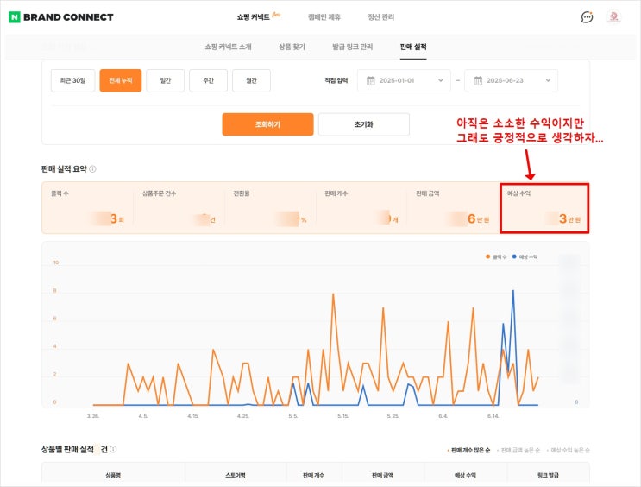Image resolution: width=641 pixels, height=487 pixels.
Task: Switch to the 상품 찾기 tab
Action: [x=292, y=47]
